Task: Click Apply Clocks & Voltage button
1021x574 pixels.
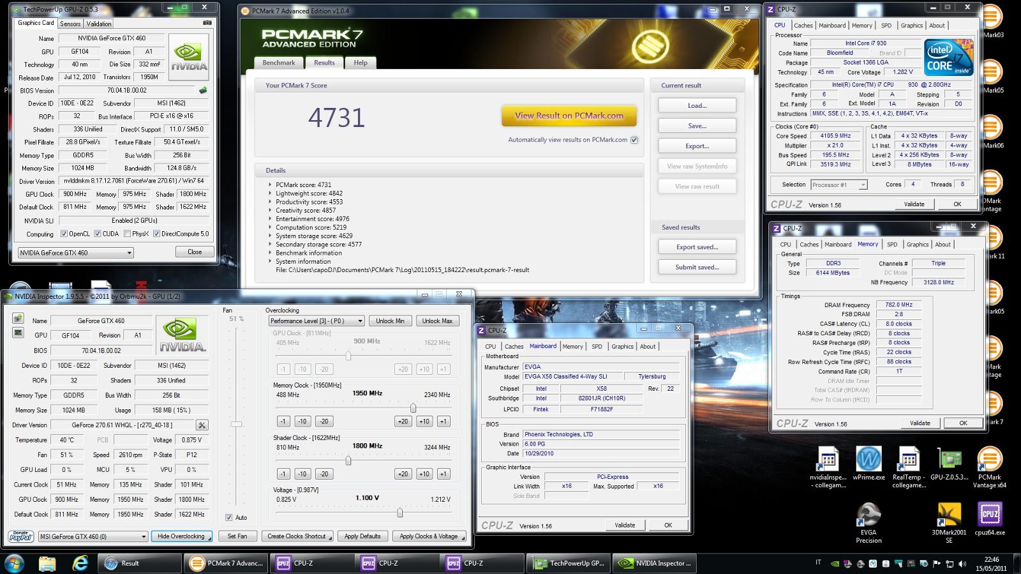Action: (429, 536)
